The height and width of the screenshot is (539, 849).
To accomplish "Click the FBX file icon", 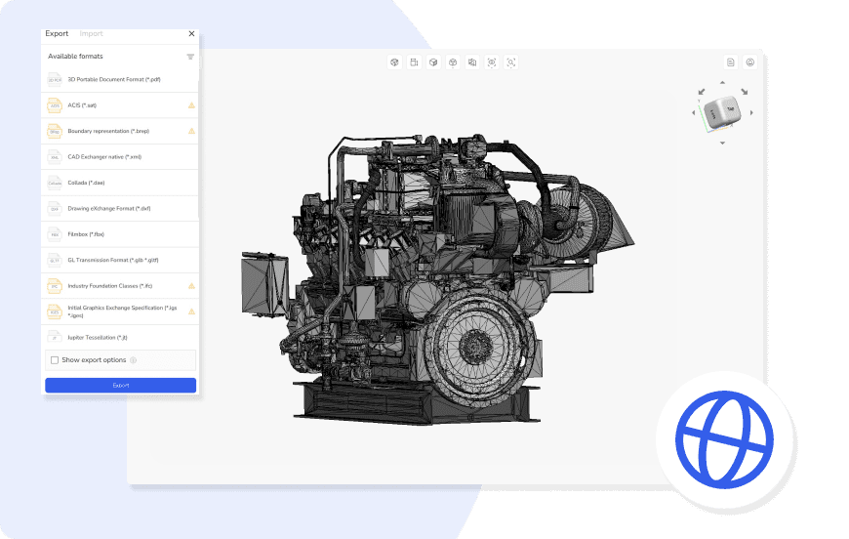I will click(x=55, y=234).
